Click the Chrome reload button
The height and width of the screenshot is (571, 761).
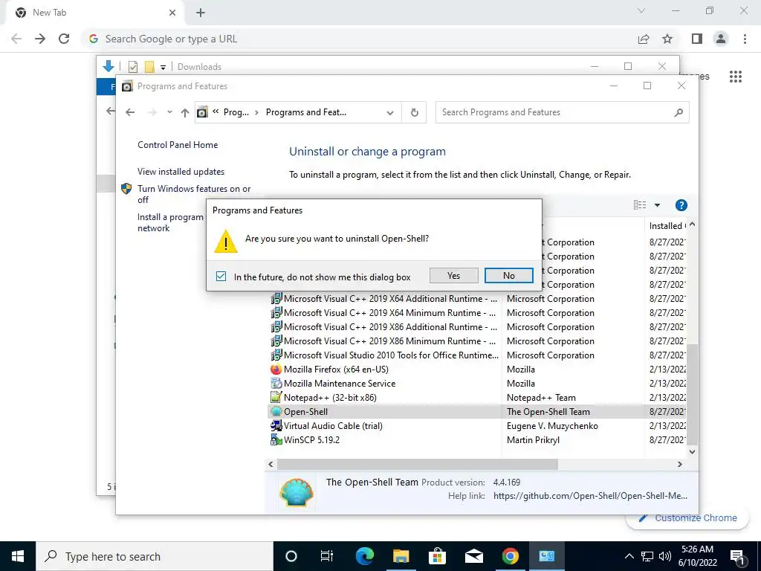click(x=64, y=39)
